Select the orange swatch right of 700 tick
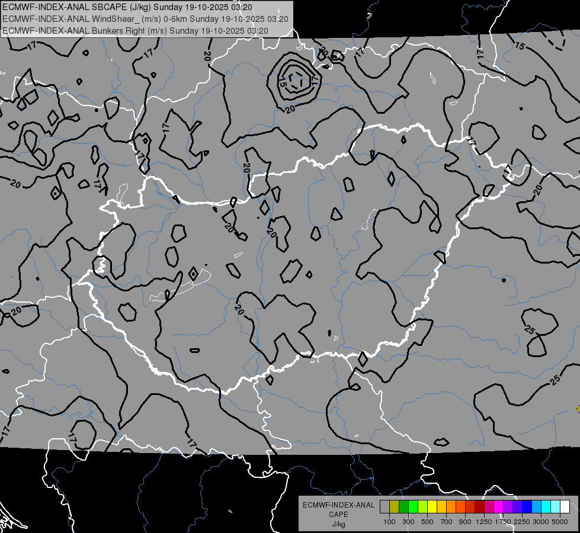 coord(451,506)
